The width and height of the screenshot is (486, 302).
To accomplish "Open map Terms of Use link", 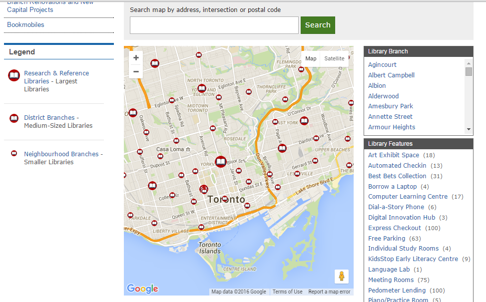I will point(287,292).
